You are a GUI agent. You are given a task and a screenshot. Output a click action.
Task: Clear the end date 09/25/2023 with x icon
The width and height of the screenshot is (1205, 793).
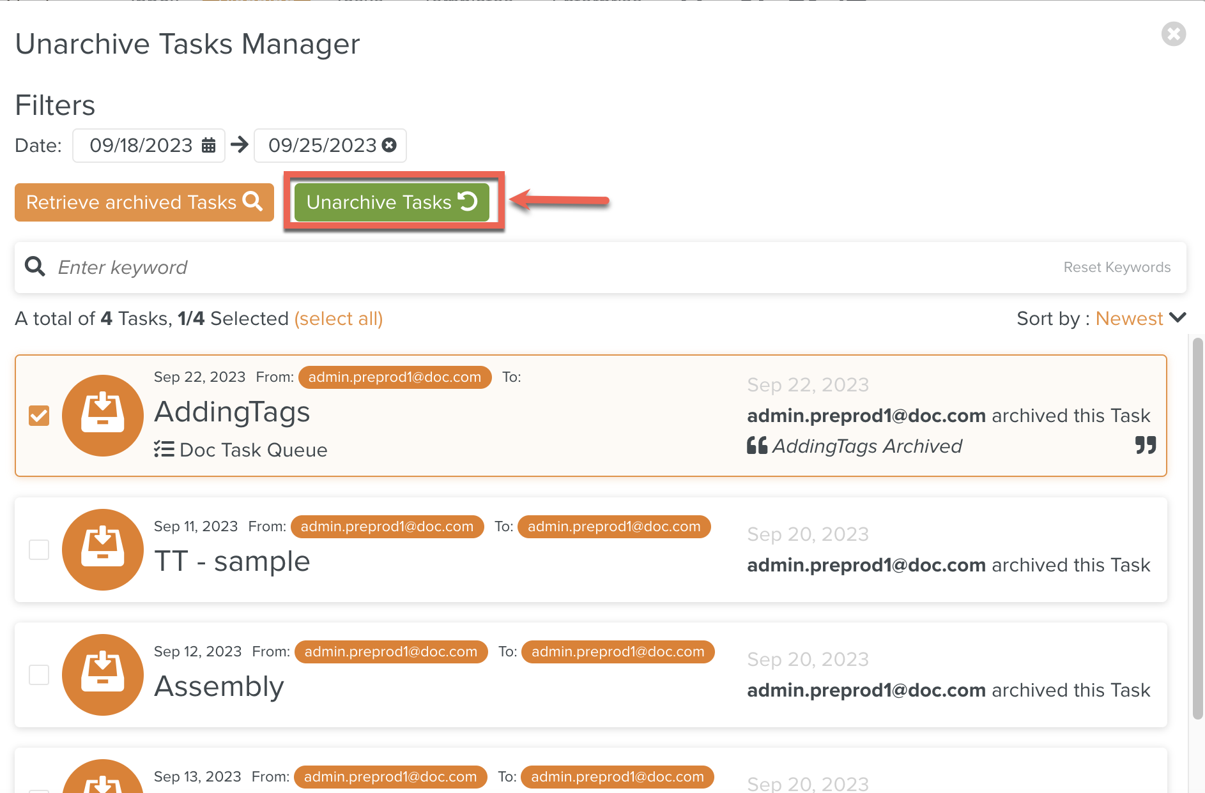389,146
